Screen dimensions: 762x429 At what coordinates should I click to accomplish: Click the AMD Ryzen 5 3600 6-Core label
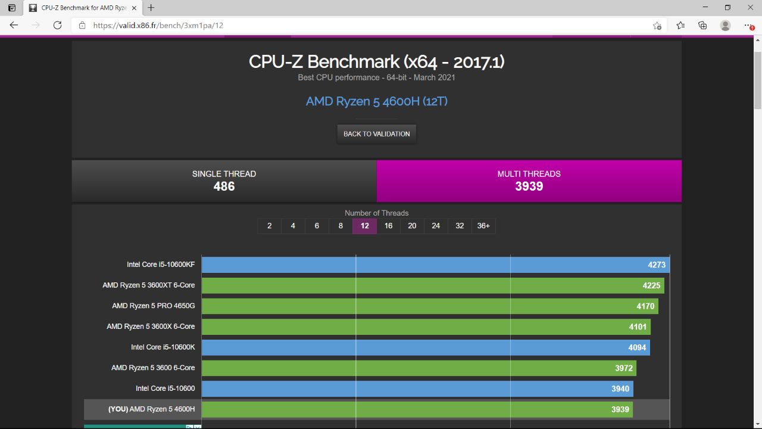(153, 368)
